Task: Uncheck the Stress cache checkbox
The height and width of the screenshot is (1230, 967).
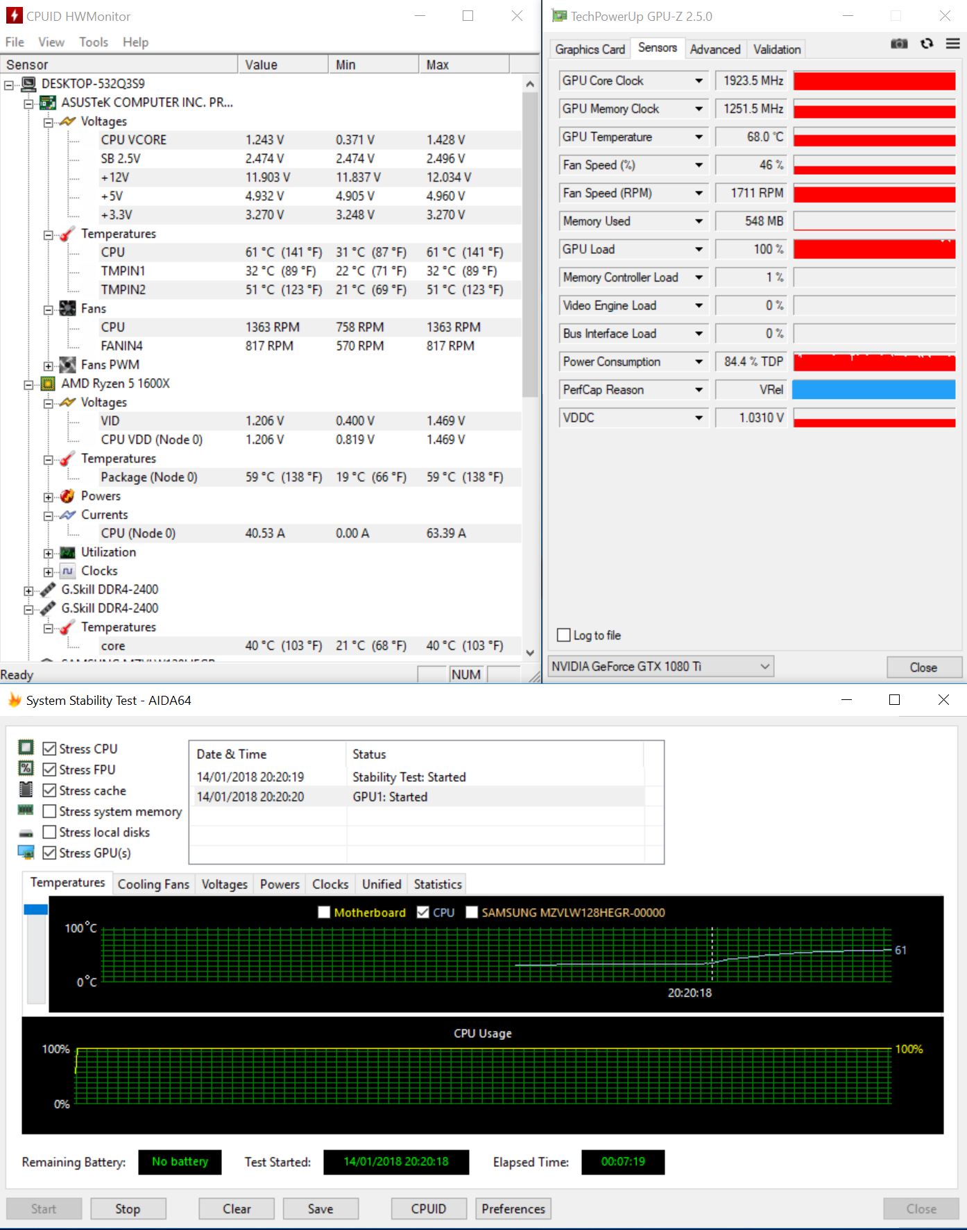Action: click(49, 790)
